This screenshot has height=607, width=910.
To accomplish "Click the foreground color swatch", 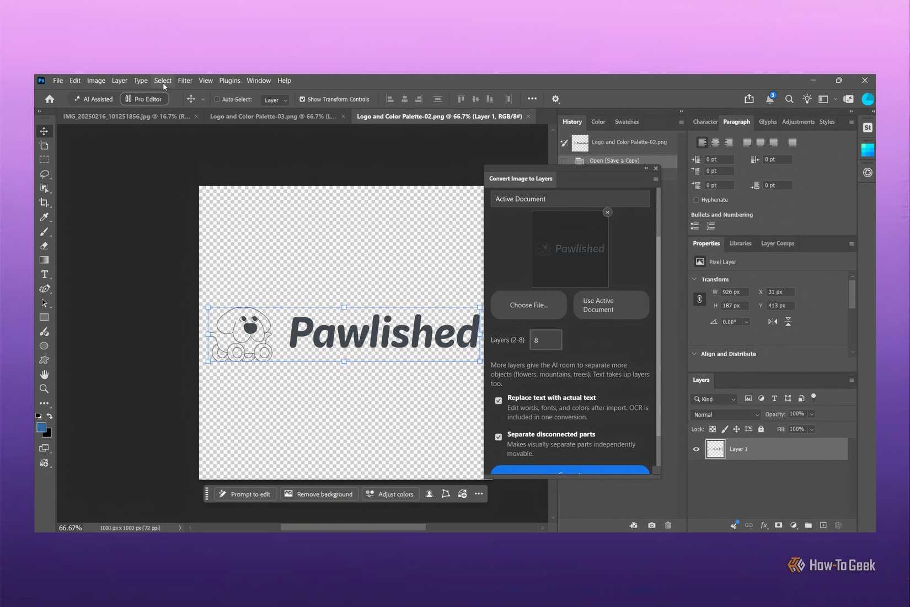I will pyautogui.click(x=41, y=428).
